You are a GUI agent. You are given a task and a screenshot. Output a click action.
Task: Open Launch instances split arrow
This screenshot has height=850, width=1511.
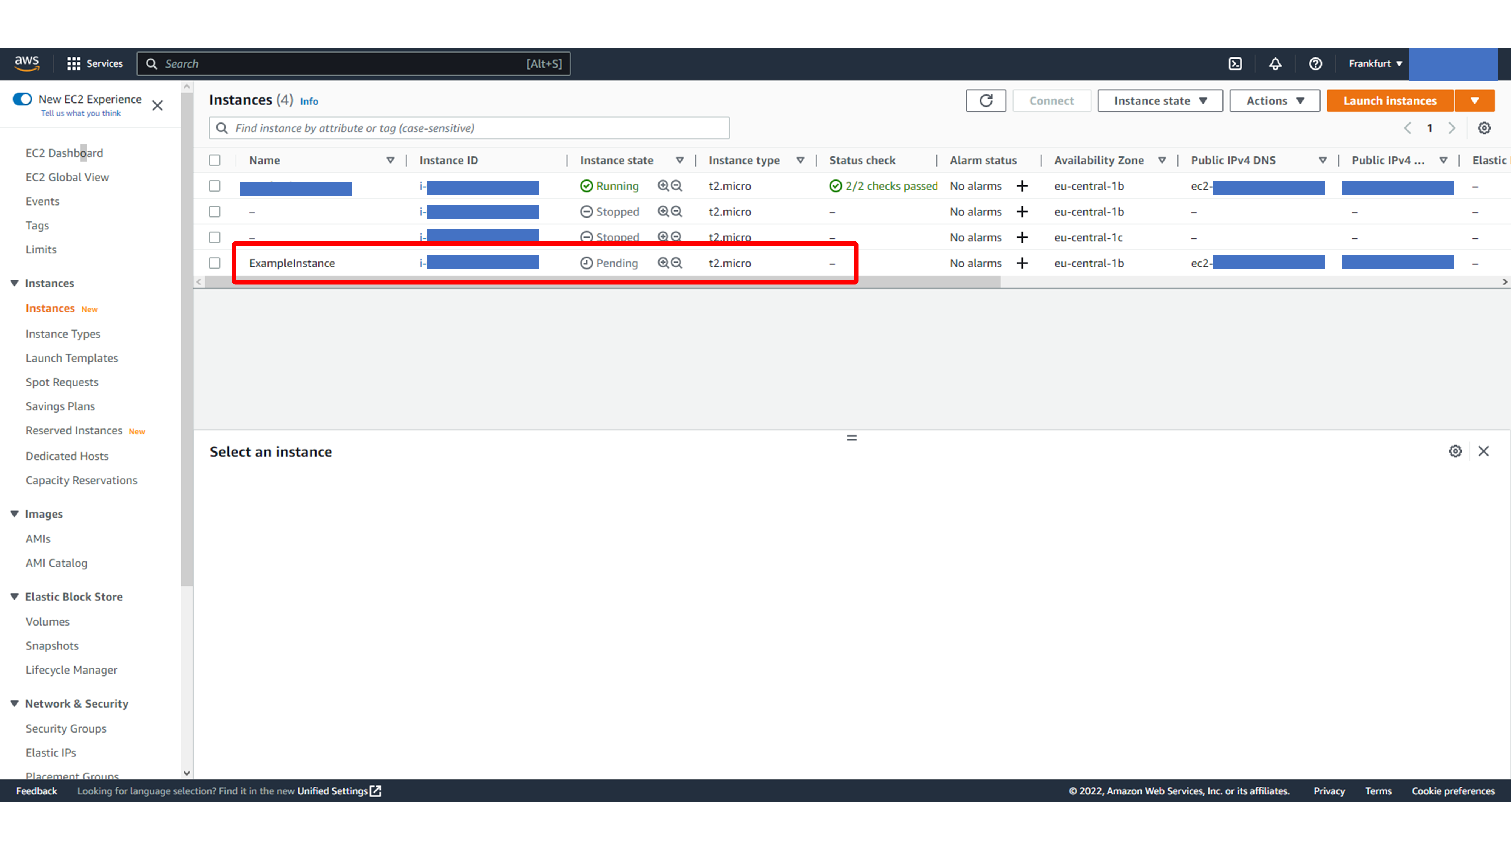1474,100
